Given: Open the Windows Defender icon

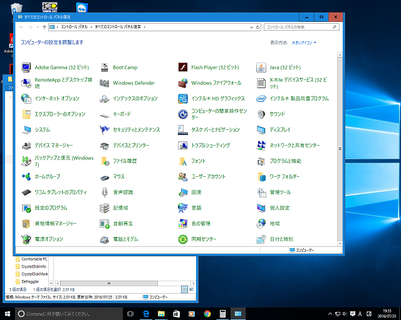Looking at the screenshot, I should click(105, 83).
